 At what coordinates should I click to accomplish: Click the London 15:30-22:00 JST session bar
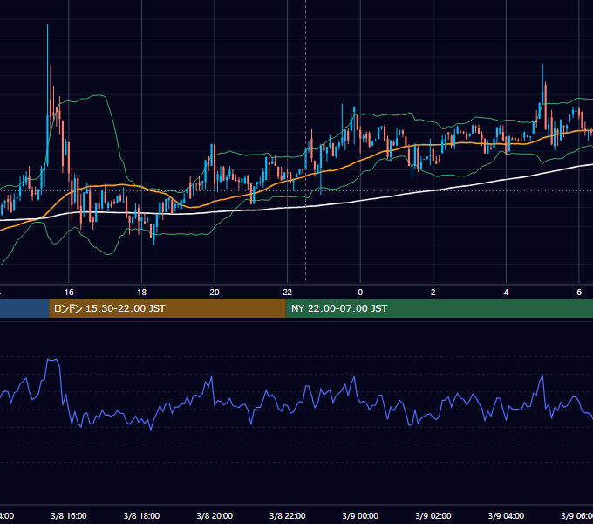tap(167, 308)
